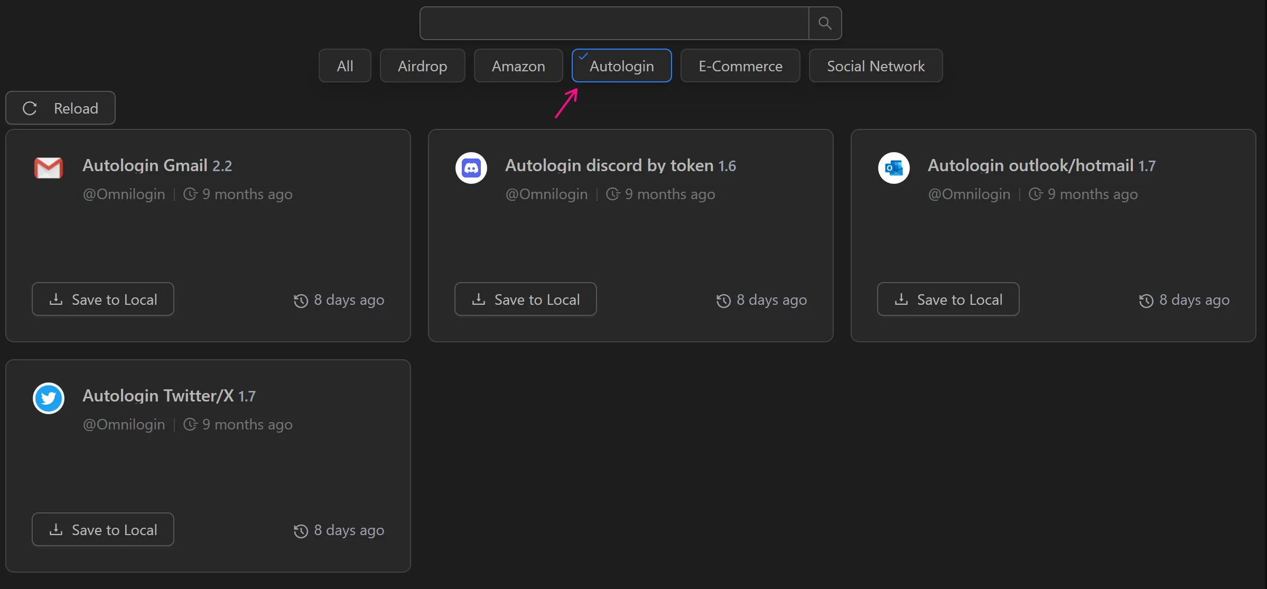Screen dimensions: 1267x589
Task: Open the E-Commerce category
Action: (740, 66)
